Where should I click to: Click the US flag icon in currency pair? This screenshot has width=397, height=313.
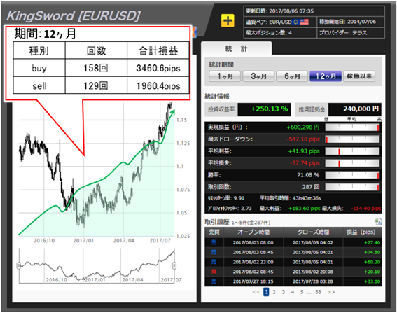point(304,22)
